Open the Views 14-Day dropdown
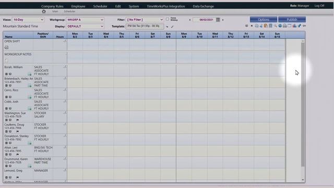The height and width of the screenshot is (188, 334). point(28,20)
